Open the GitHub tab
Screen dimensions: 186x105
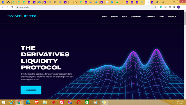(8, 2)
